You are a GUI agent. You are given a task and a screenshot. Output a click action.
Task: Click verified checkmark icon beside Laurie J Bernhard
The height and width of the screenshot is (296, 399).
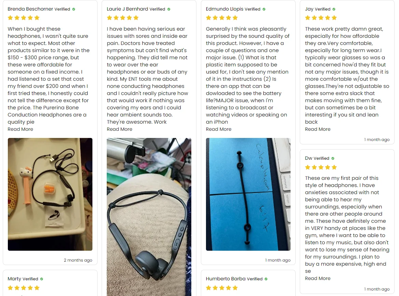pyautogui.click(x=169, y=9)
